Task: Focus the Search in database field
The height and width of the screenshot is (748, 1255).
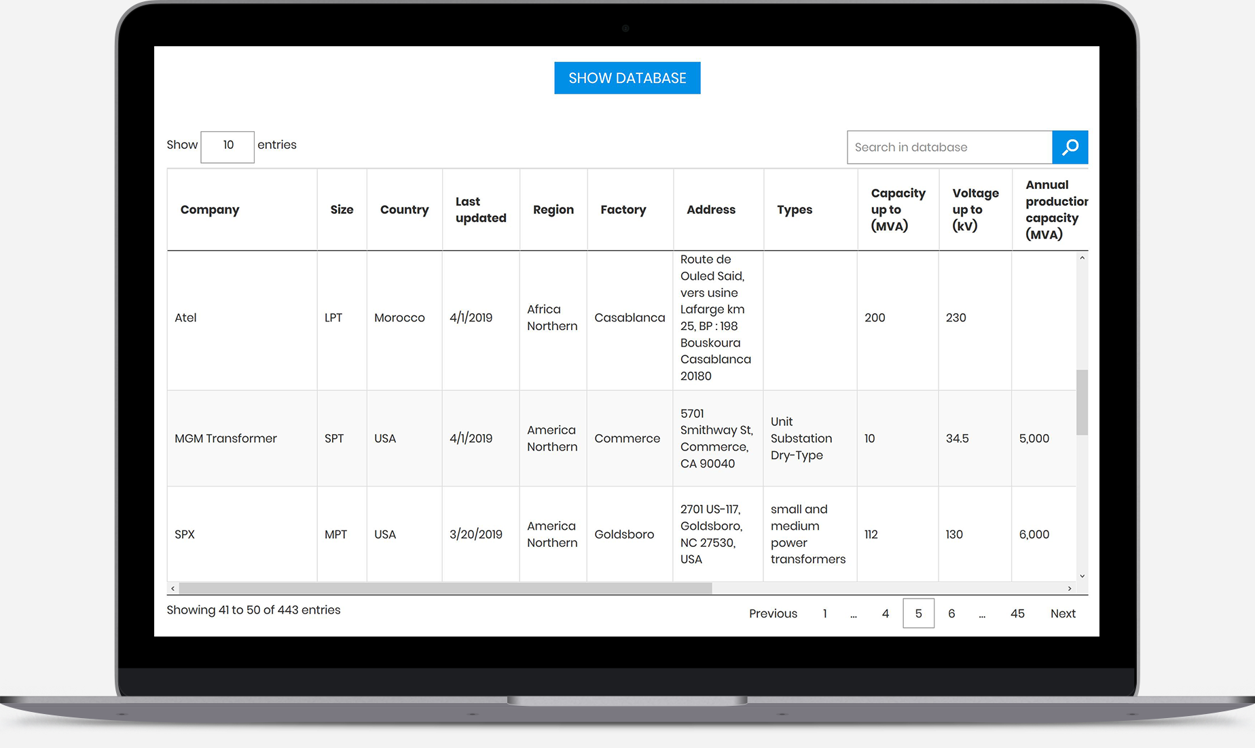Action: point(949,147)
